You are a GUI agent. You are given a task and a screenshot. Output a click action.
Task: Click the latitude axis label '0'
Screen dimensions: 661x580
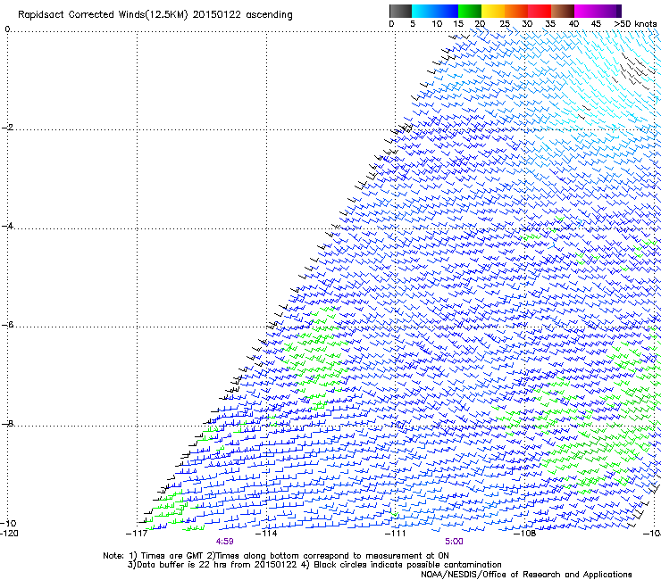pos(7,29)
